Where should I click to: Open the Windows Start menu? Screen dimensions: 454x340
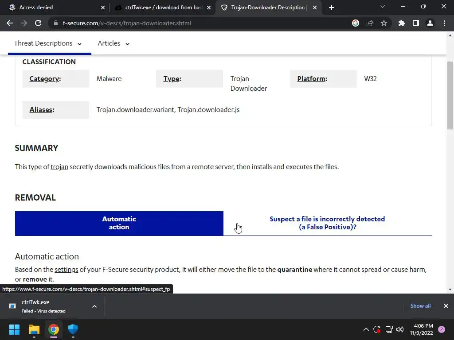14,329
